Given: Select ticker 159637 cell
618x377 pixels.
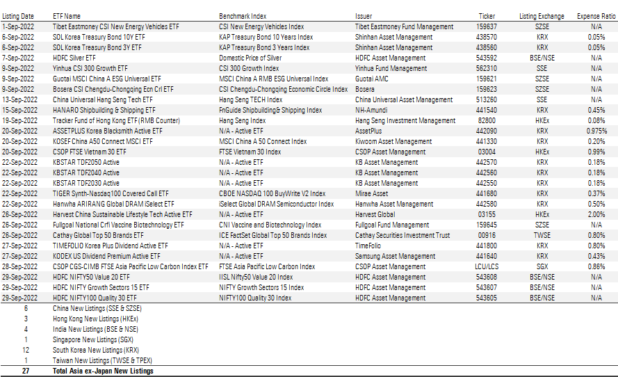Looking at the screenshot, I should [x=487, y=27].
